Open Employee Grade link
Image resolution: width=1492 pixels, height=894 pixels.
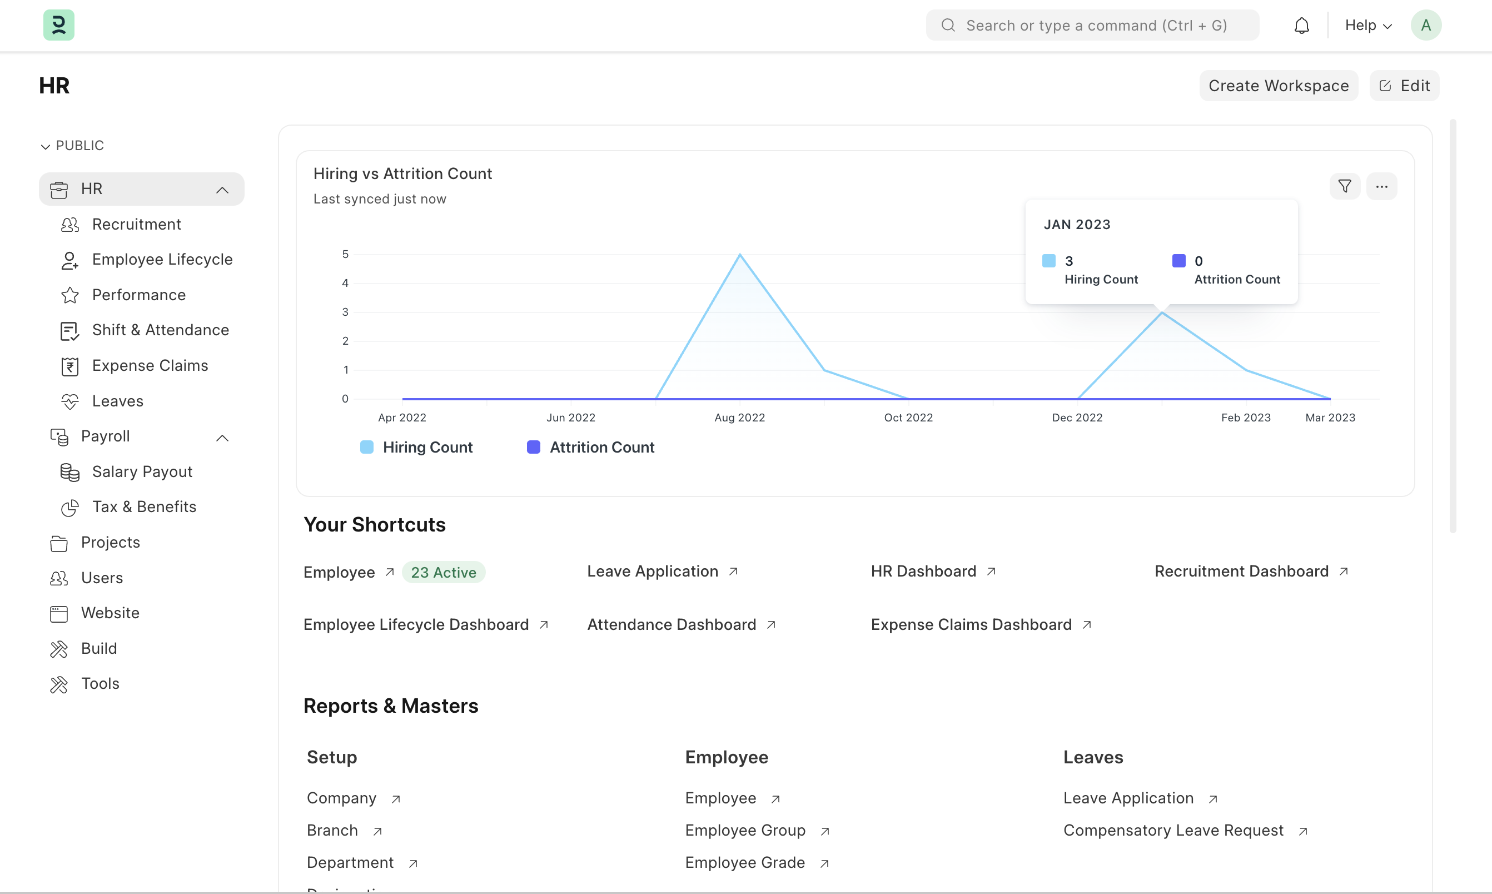745,863
